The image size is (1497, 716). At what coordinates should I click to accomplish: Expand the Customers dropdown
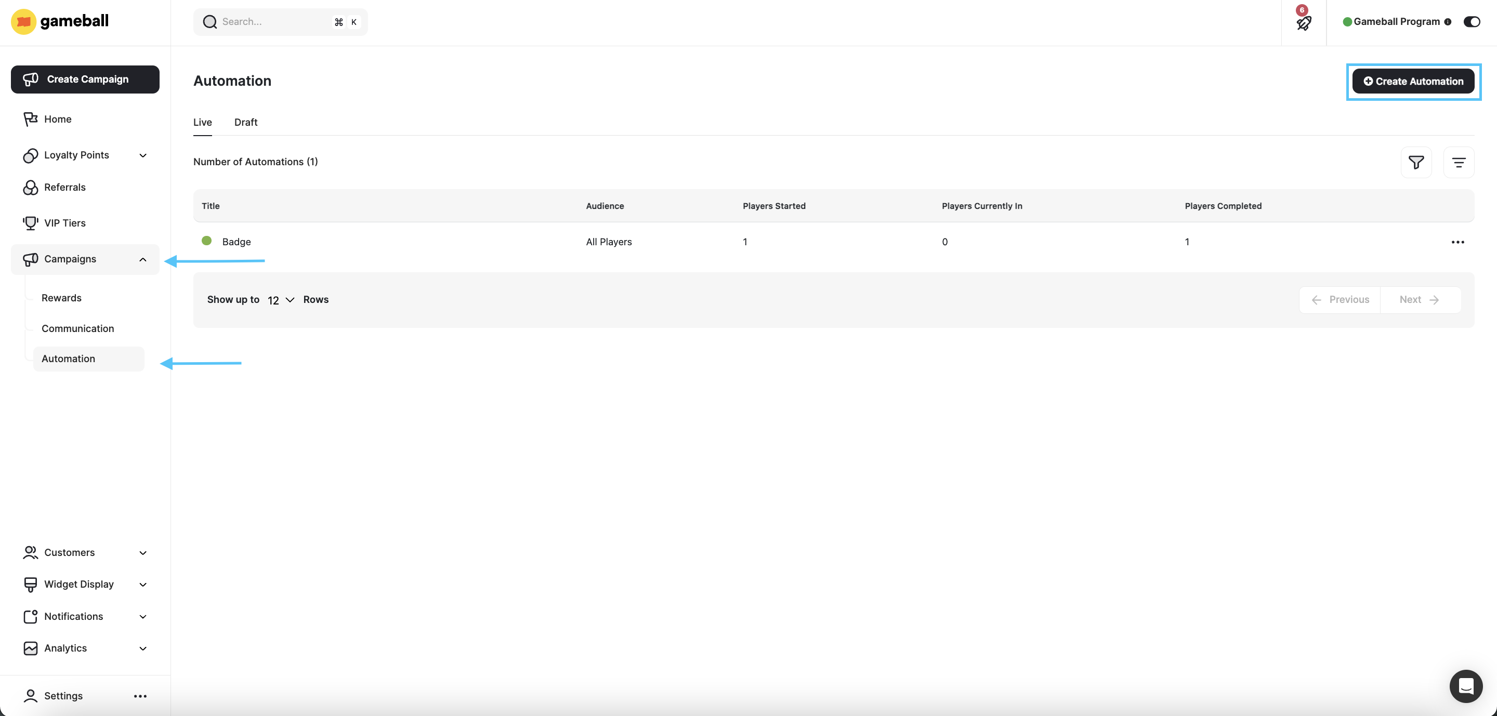[143, 553]
